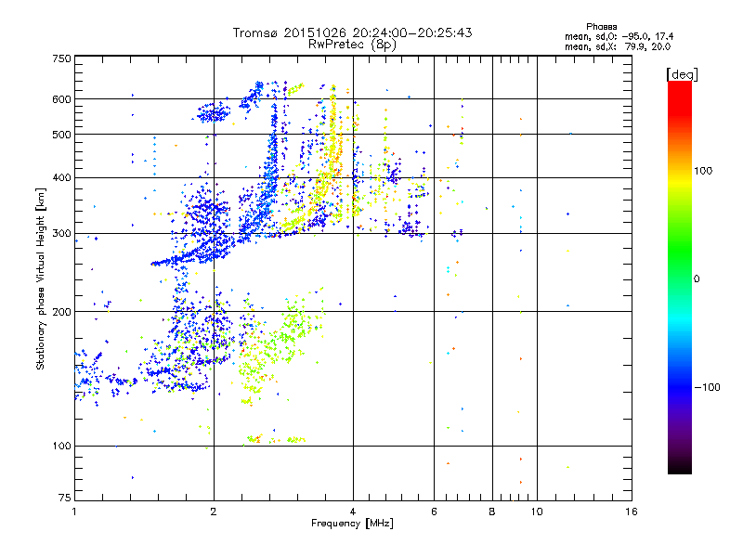Click the y-axis tick label '750'
The width and height of the screenshot is (743, 557).
(61, 58)
